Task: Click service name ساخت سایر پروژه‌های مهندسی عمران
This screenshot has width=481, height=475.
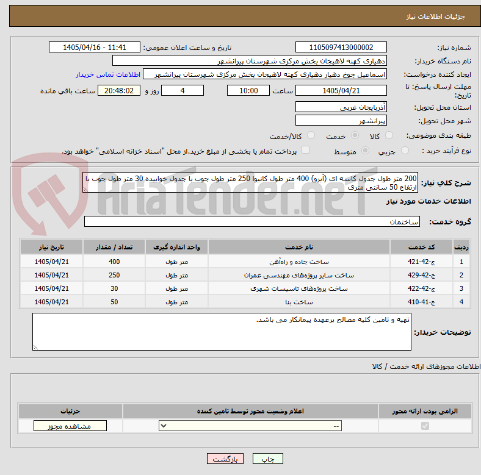Action: (x=298, y=276)
